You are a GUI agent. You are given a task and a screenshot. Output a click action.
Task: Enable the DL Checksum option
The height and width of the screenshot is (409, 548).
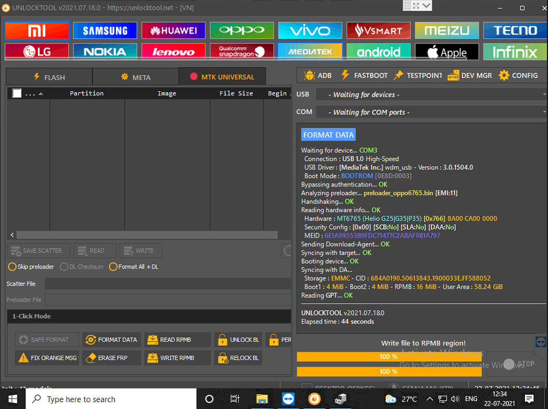pyautogui.click(x=82, y=267)
